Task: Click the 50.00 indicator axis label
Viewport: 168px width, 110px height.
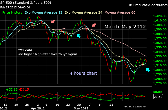Action: pyautogui.click(x=157, y=92)
